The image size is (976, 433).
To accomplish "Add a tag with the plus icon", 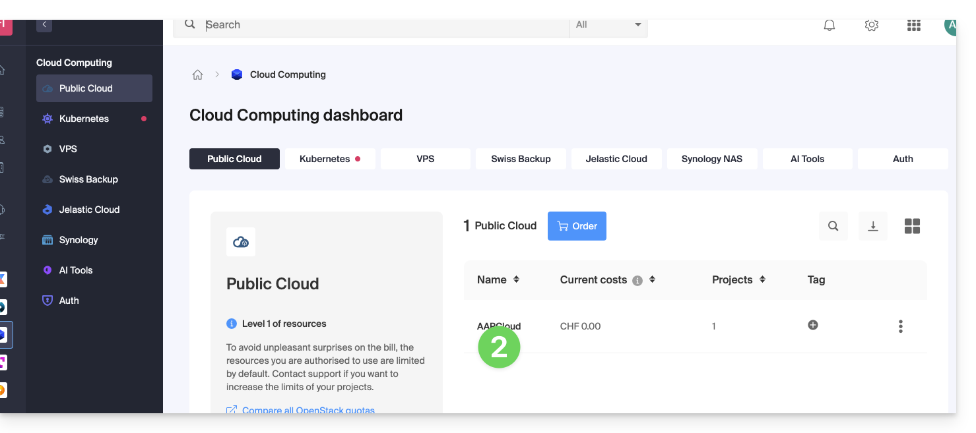I will [x=813, y=325].
